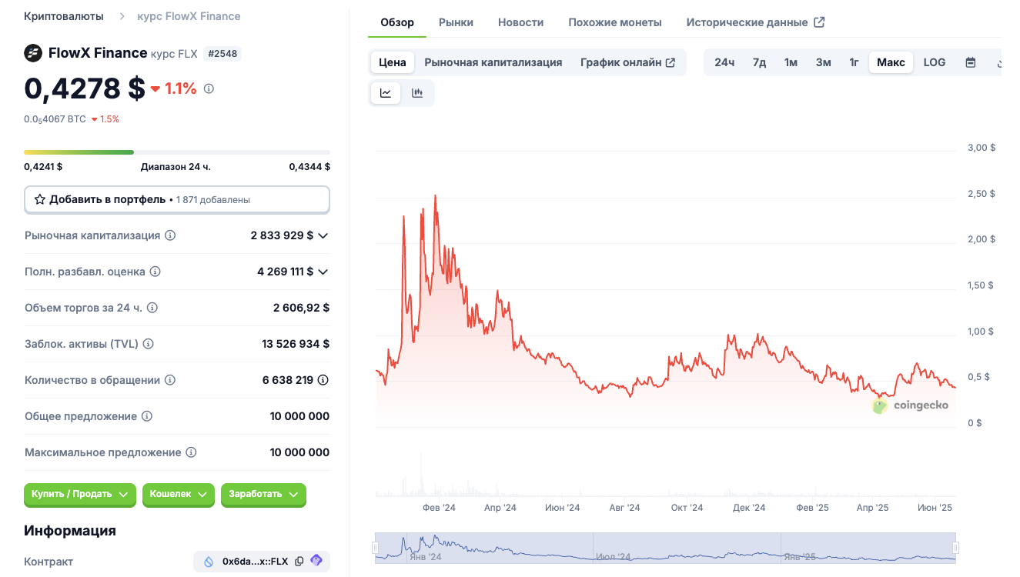Click the Информация section heading

coord(70,531)
